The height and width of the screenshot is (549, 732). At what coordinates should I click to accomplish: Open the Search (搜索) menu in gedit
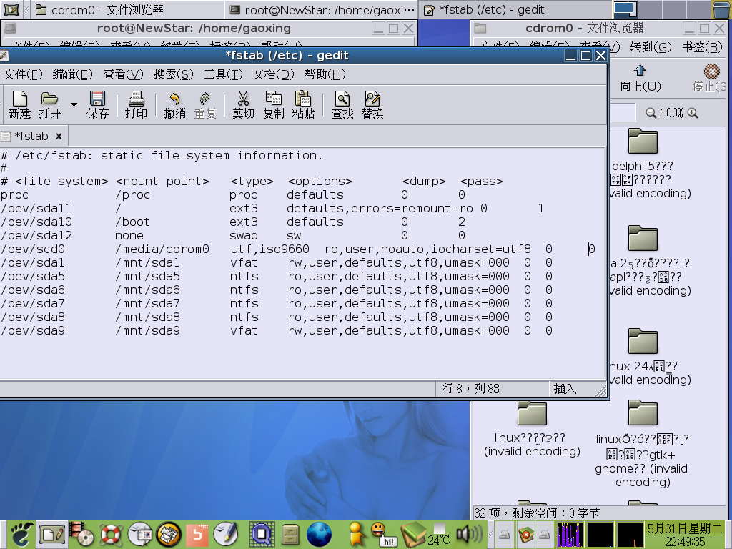pos(173,74)
